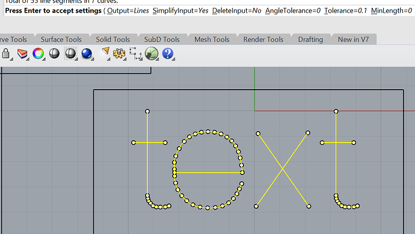Click the orange Spotlight cone icon
This screenshot has width=415, height=234.
click(106, 52)
